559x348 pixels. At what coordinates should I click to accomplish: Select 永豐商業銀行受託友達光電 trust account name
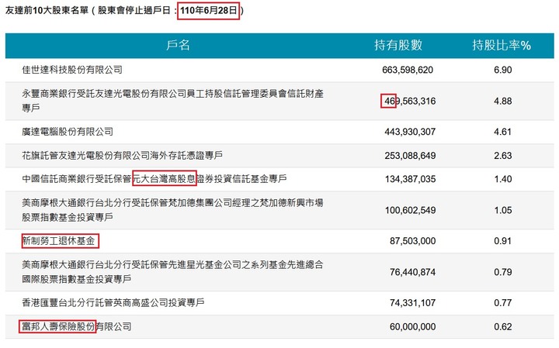pos(173,101)
